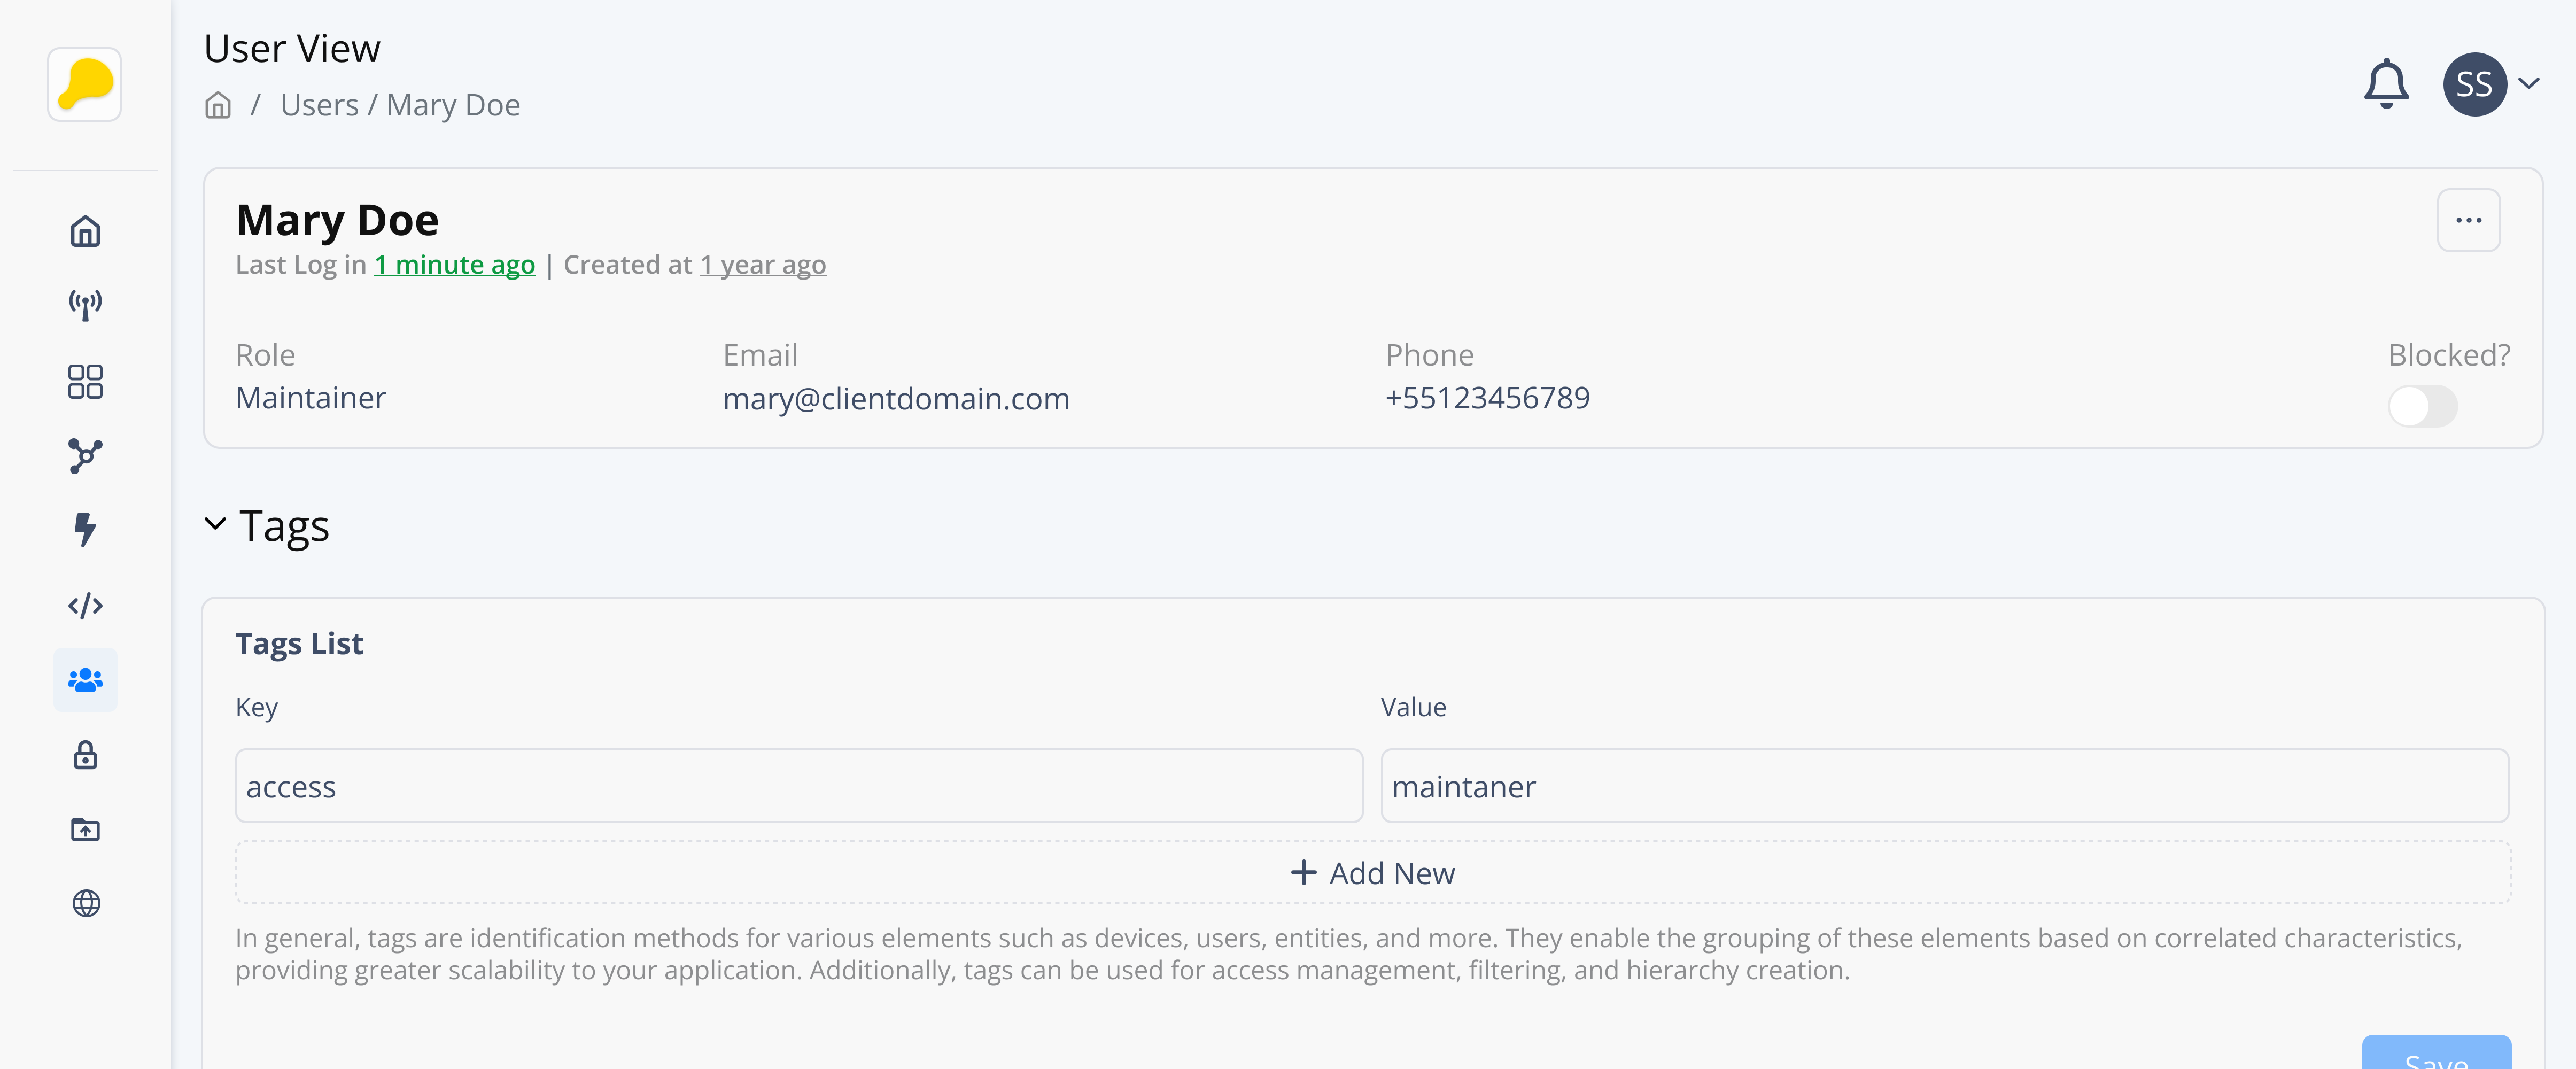Viewport: 2576px width, 1069px height.
Task: Open the Actions lightning bolt icon
Action: 85,530
